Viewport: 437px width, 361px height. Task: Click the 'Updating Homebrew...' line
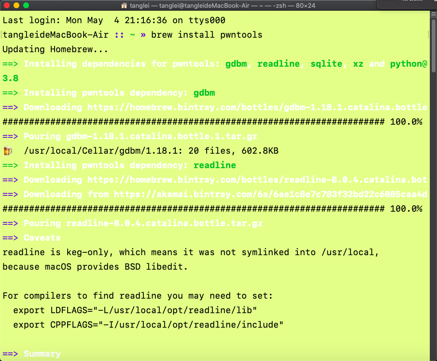pos(55,49)
